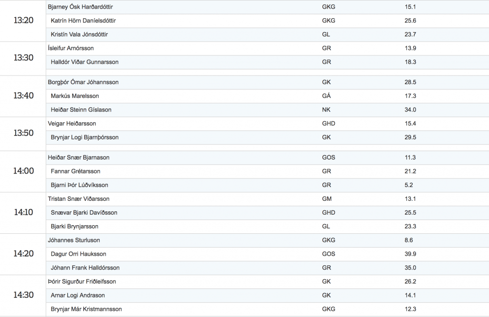The image size is (489, 317).
Task: Click Markús Marelsson's club GÁ
Action: tap(326, 96)
